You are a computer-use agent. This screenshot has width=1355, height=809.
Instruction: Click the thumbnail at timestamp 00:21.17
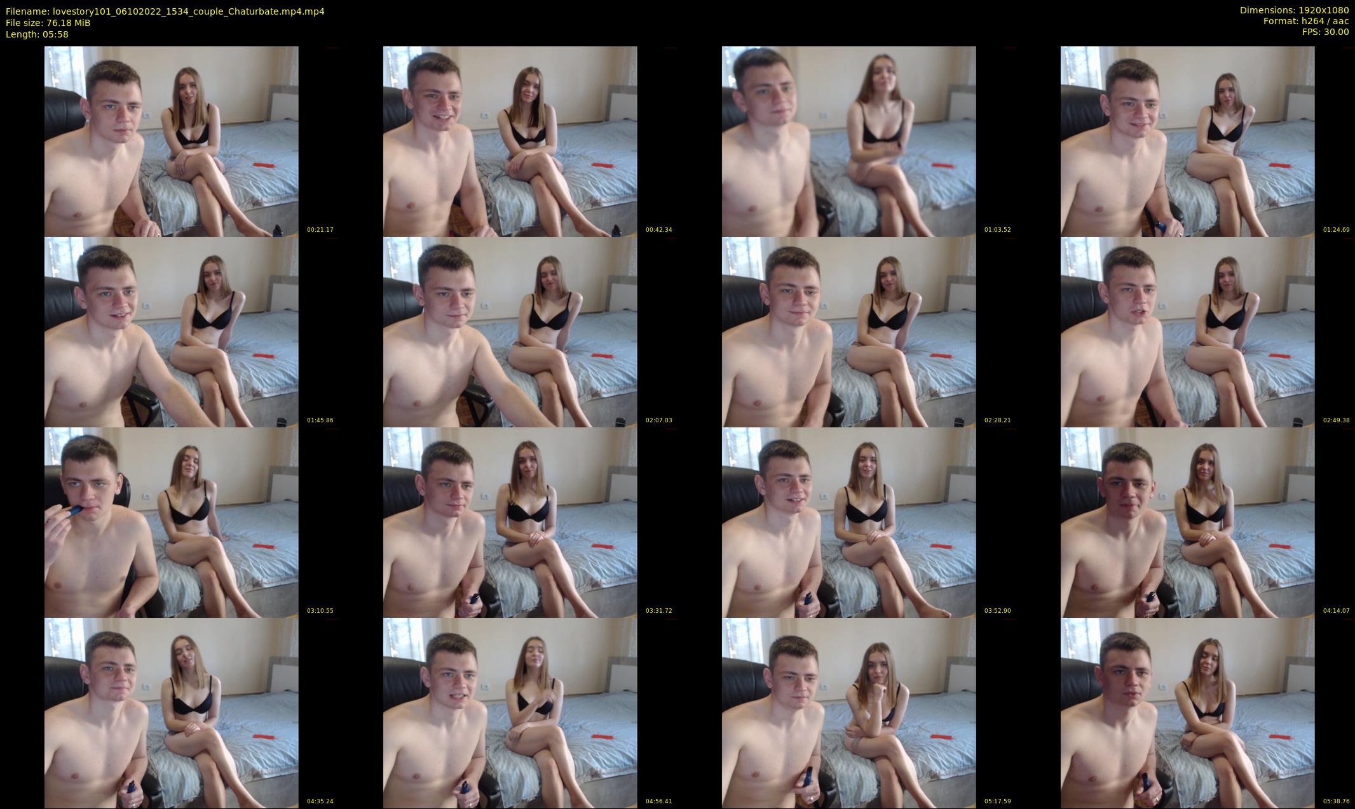171,141
